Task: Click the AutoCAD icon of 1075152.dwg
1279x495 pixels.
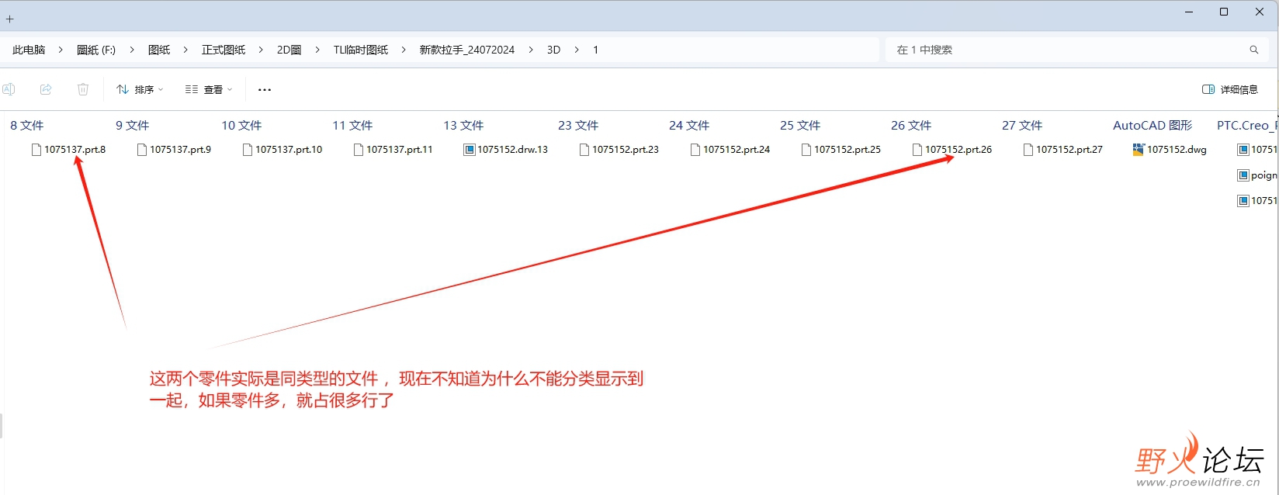Action: (1139, 150)
